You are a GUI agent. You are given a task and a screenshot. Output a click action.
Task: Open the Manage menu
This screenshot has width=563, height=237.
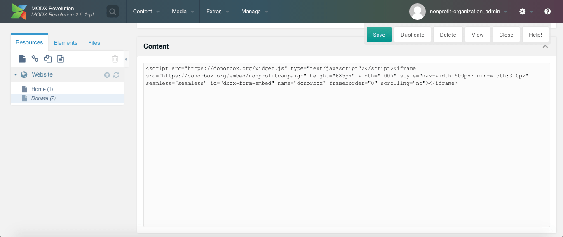(x=254, y=12)
